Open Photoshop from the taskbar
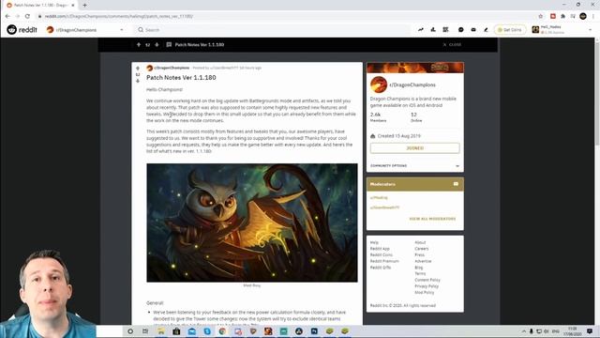Image resolution: width=600 pixels, height=338 pixels. 314,331
